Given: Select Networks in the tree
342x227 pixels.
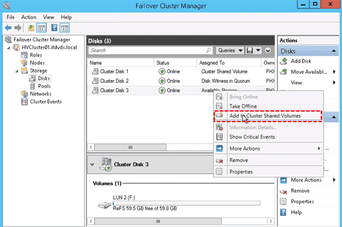Looking at the screenshot, I should [41, 94].
